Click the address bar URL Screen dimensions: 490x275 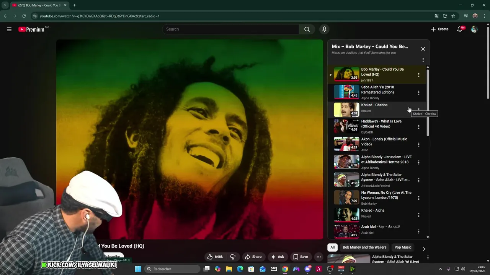pyautogui.click(x=100, y=16)
